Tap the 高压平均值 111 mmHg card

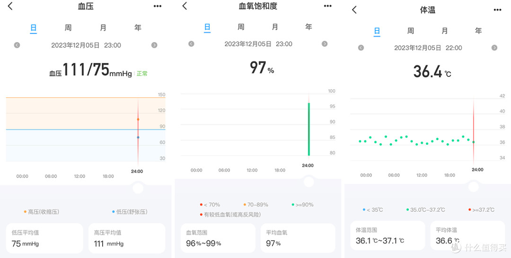pos(127,238)
